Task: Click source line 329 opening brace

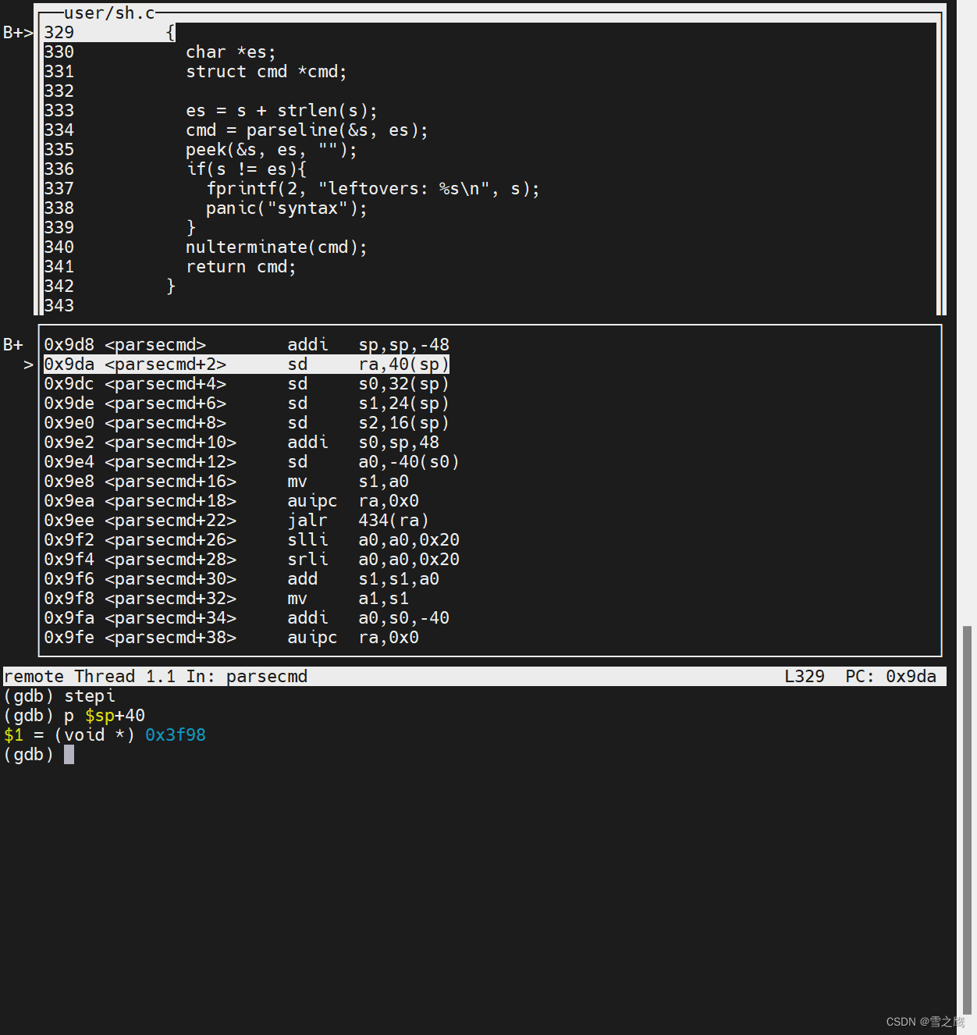Action: 171,32
